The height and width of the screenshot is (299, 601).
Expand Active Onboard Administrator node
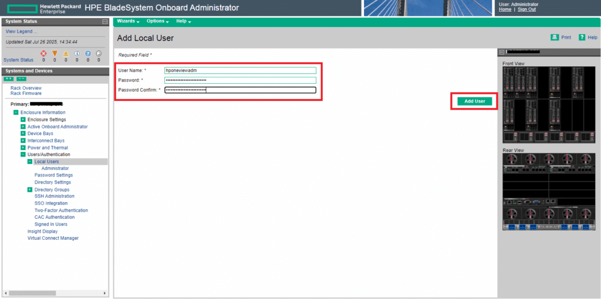coord(23,126)
